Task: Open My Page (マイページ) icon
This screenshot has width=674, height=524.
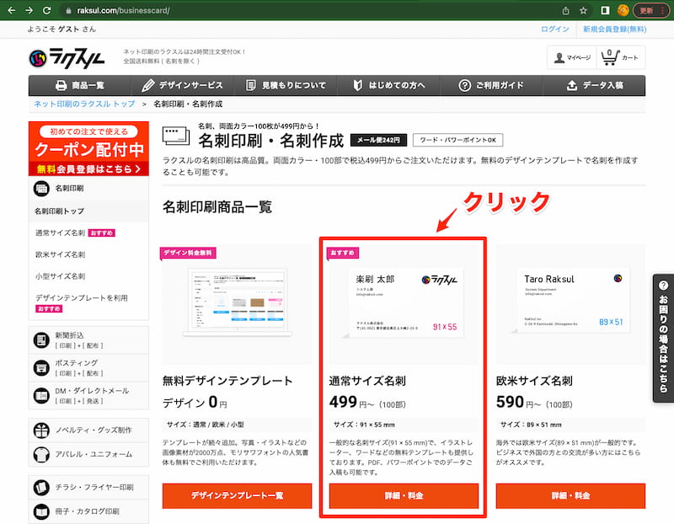Action: tap(570, 57)
